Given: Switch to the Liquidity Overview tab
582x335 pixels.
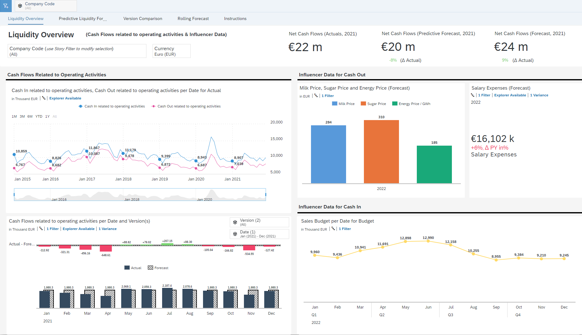Looking at the screenshot, I should pos(26,18).
